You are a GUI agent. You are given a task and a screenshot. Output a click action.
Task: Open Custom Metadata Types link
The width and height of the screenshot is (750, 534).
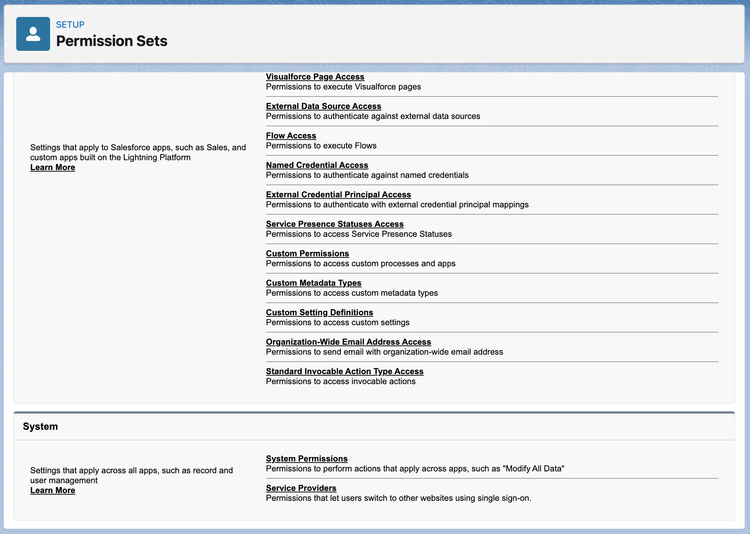click(x=313, y=283)
